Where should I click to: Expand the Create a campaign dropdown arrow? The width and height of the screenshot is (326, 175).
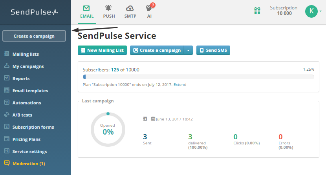pyautogui.click(x=189, y=50)
